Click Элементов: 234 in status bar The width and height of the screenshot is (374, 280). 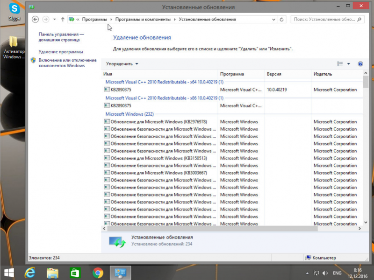click(44, 258)
